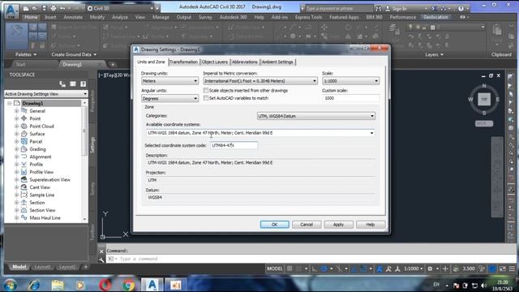Click the Toolspace Settings vertical tab
The height and width of the screenshot is (292, 519).
(x=92, y=144)
